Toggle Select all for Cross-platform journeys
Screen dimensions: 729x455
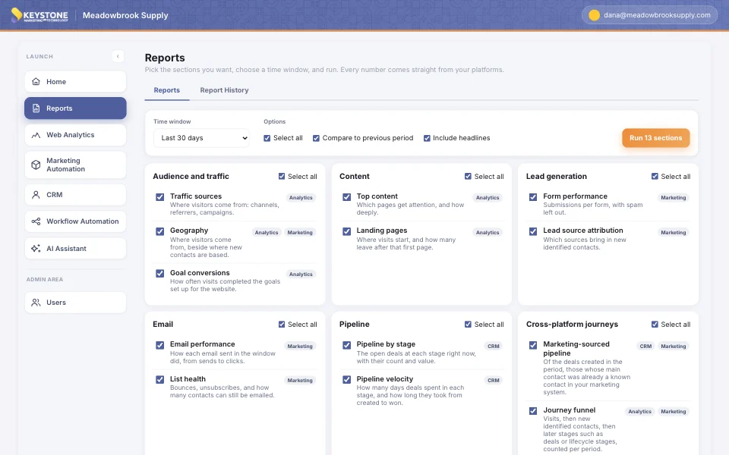pos(655,325)
